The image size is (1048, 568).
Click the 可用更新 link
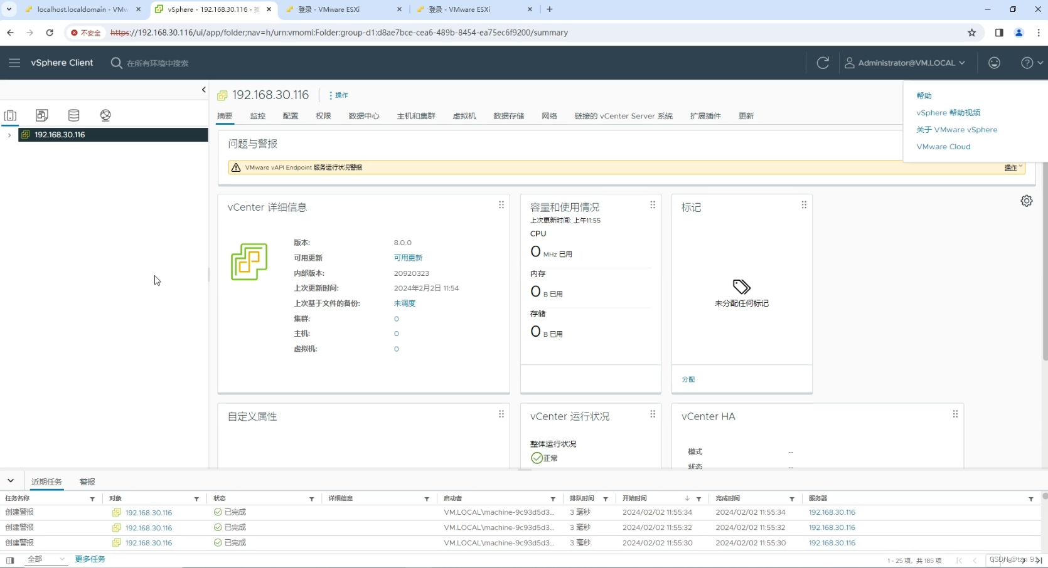point(408,258)
